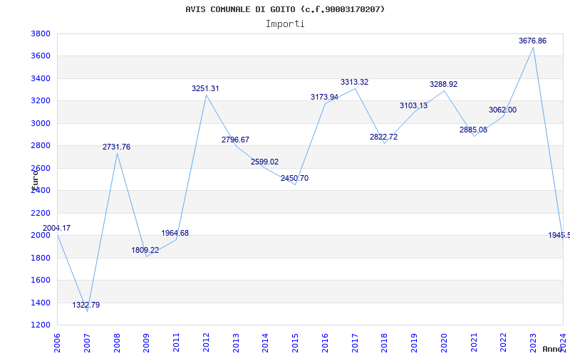Click the 3103.13 value label

(x=414, y=105)
